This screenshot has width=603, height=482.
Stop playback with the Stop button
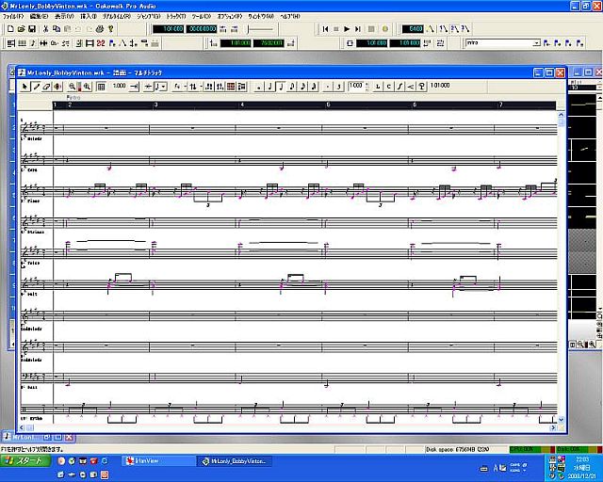[x=335, y=29]
